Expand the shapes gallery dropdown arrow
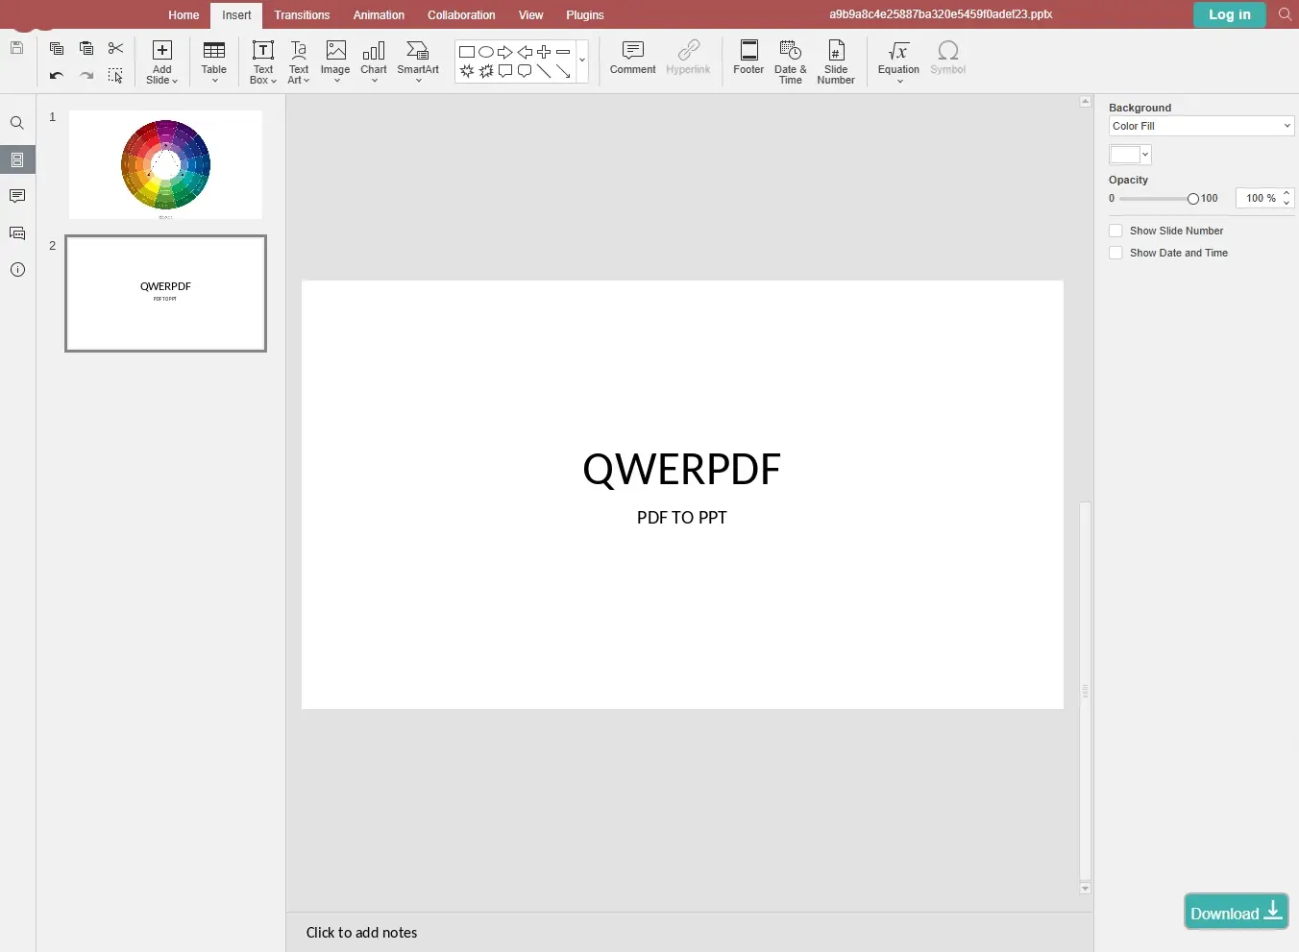Image resolution: width=1299 pixels, height=952 pixels. point(582,61)
